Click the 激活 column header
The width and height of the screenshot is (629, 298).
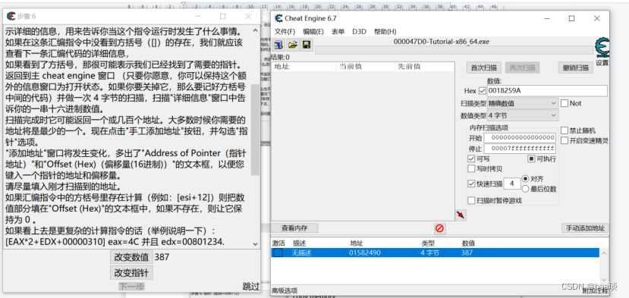pos(278,243)
